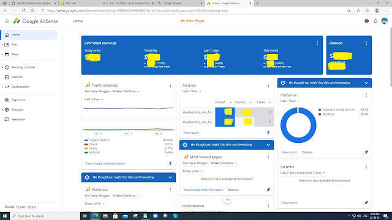
Task: Change Traffic channels Analytics view dropdown
Action: pyautogui.click(x=111, y=91)
